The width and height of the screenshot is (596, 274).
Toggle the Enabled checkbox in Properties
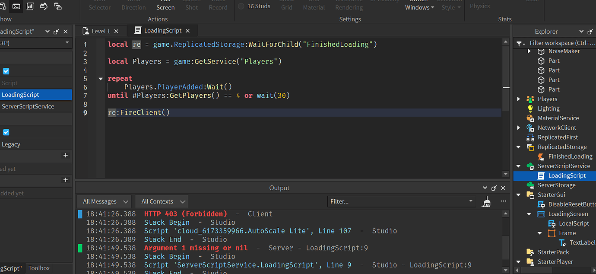tap(6, 71)
